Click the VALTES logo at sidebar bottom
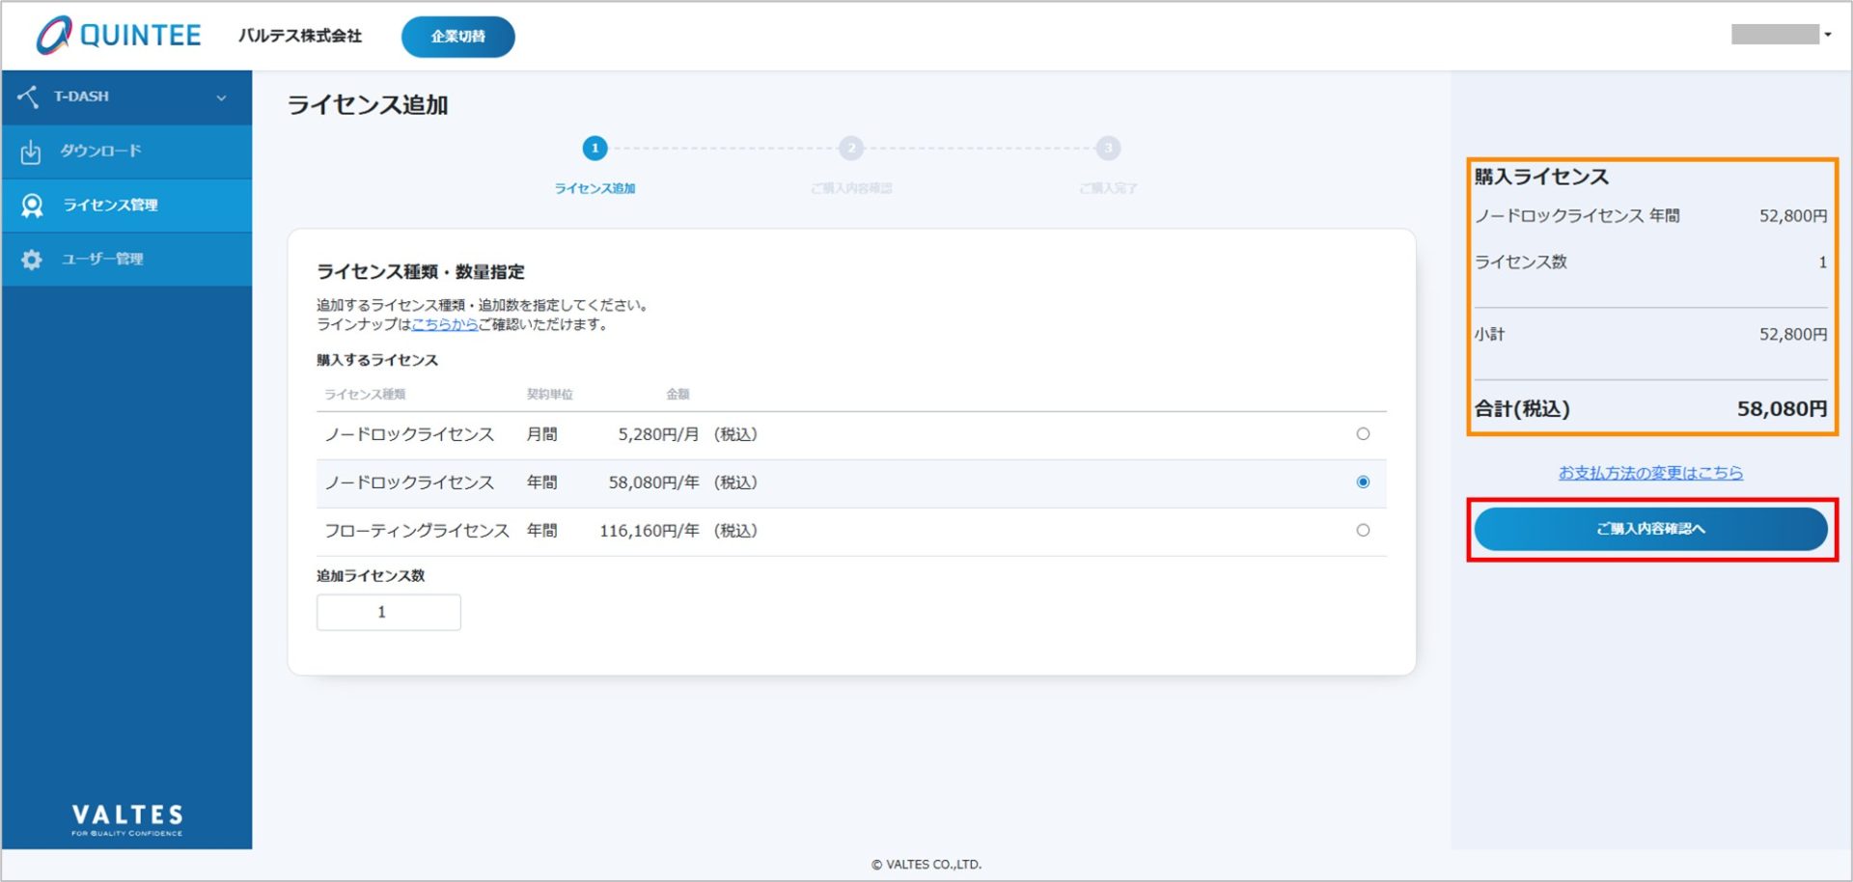 [x=126, y=818]
